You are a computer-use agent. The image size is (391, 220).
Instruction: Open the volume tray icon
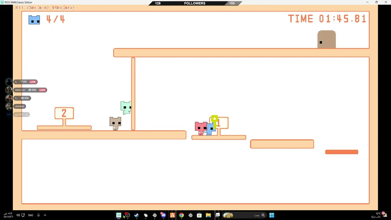point(18,215)
